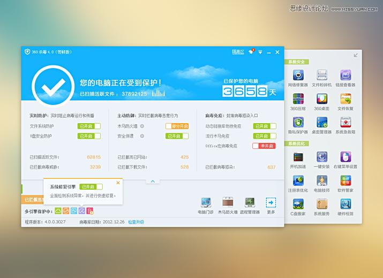Screen dimensions: 383x278
Task: Open the title bar dropdown menu arrow
Action: click(260, 52)
